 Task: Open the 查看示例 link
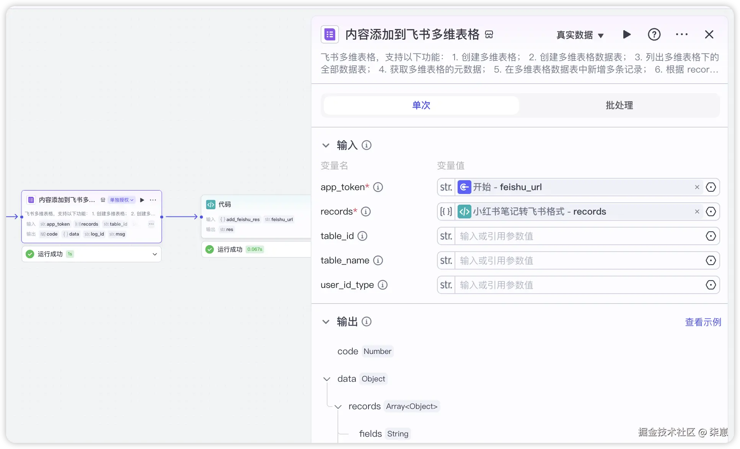703,322
